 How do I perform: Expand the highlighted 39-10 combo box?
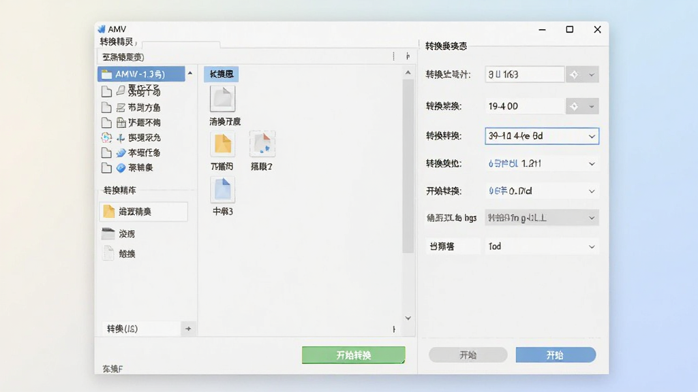tap(592, 136)
